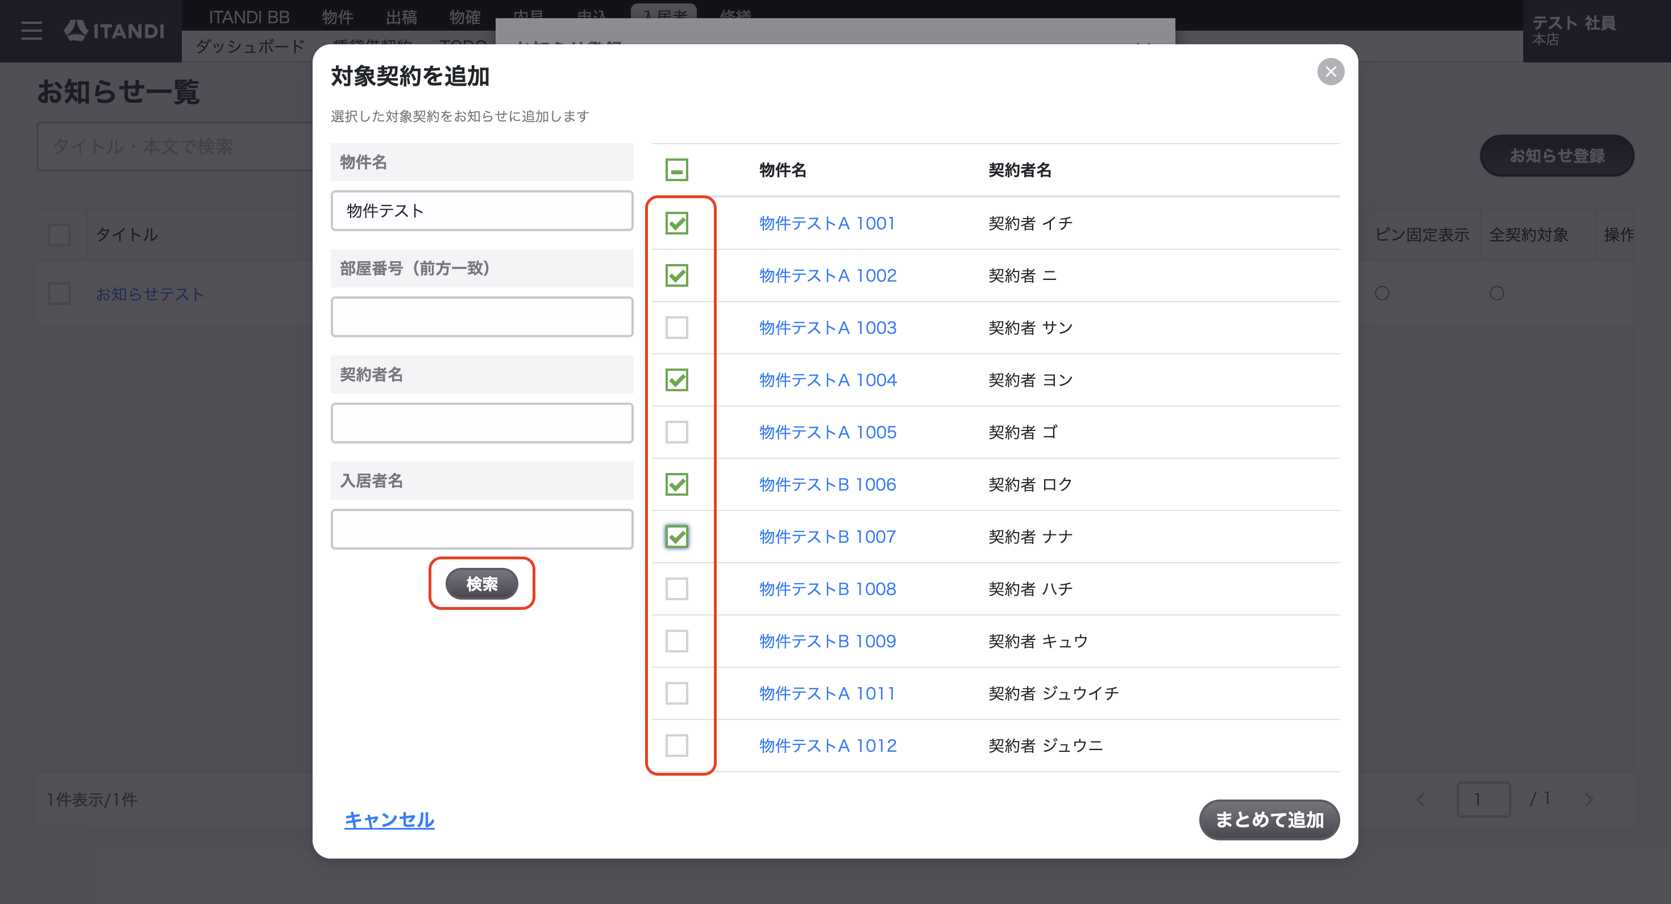Open the ダッシュボード tab
The height and width of the screenshot is (904, 1671).
click(x=250, y=47)
